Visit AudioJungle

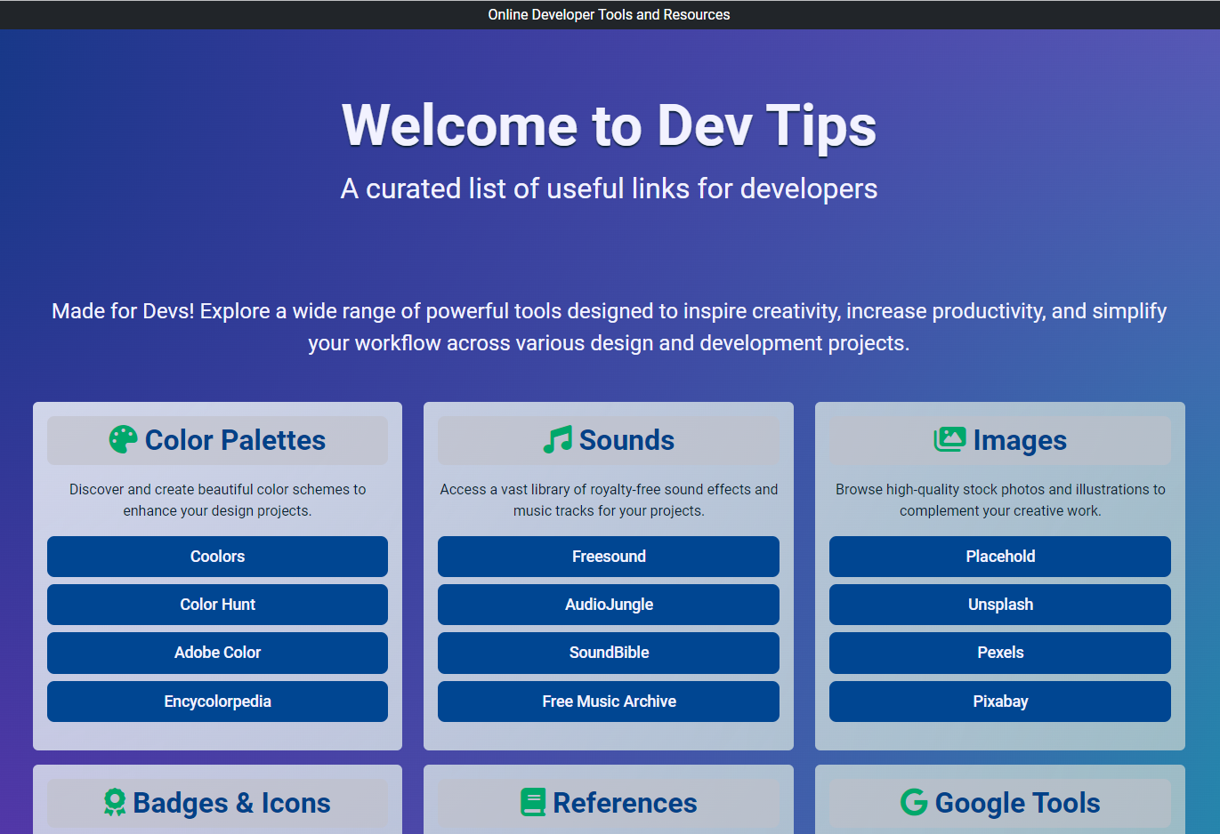tap(609, 605)
